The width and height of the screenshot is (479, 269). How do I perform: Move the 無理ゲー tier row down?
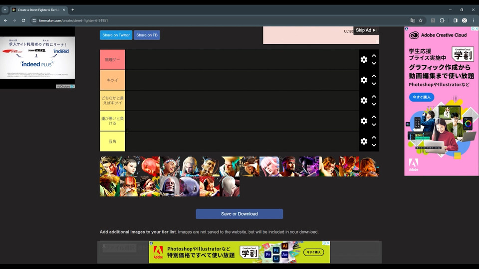[x=374, y=63]
